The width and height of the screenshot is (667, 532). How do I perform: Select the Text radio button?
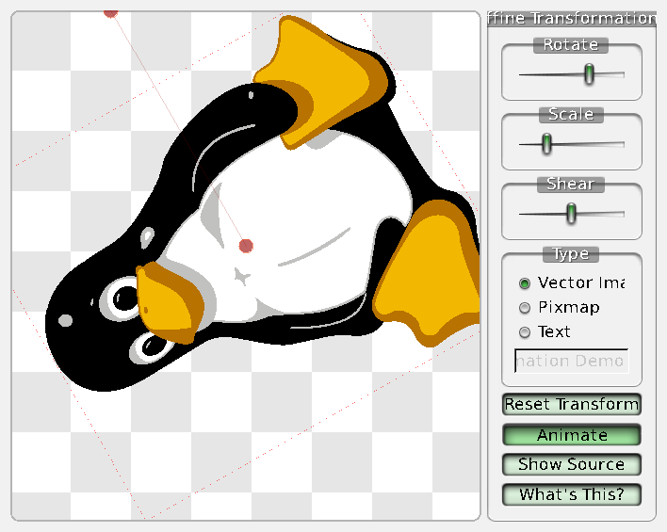pos(525,332)
